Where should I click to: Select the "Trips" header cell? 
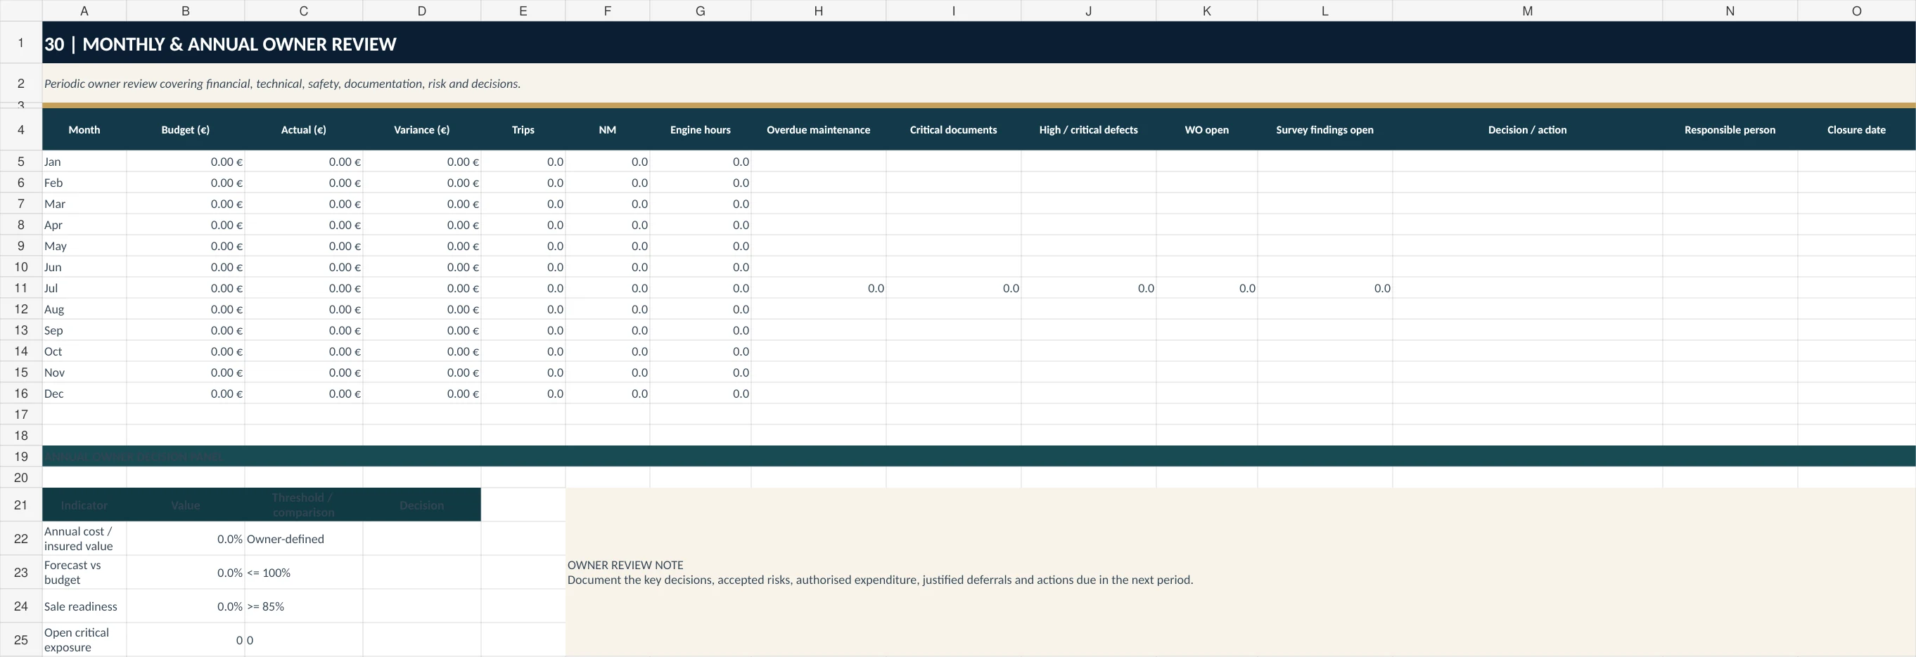click(x=523, y=129)
